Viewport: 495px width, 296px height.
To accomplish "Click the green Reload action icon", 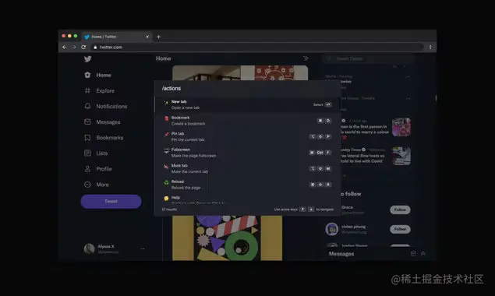I will point(166,182).
